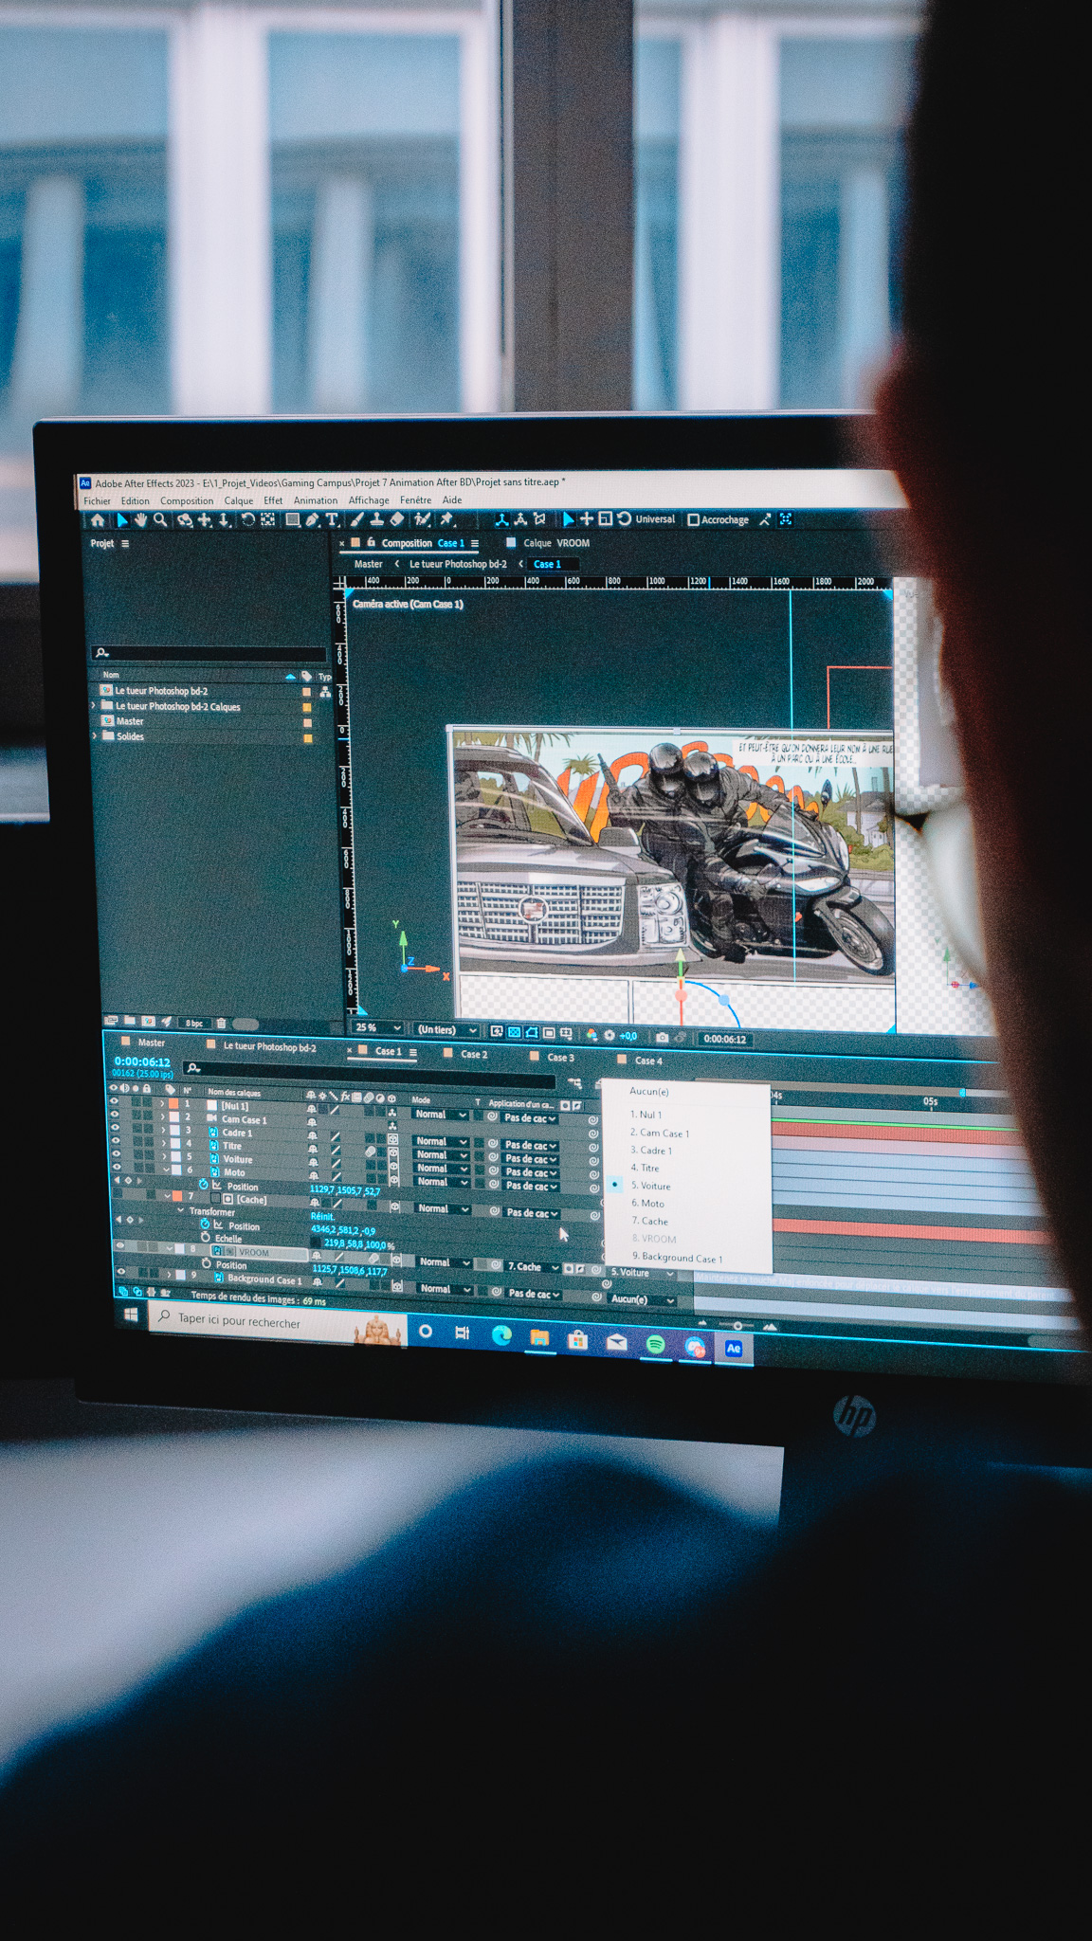Screen dimensions: 1092x1941
Task: Click the Home icon in the toolbar
Action: (98, 520)
